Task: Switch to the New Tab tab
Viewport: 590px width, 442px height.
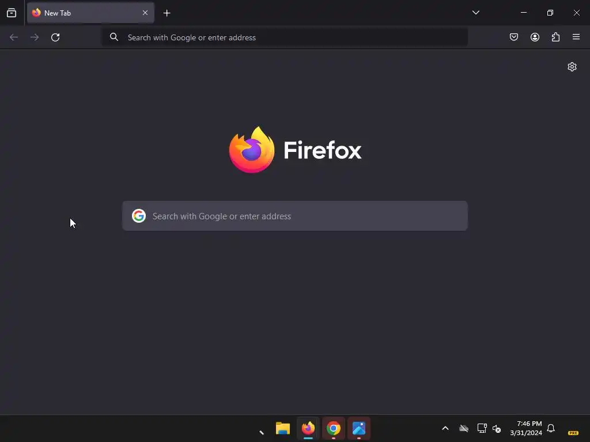Action: pos(90,13)
